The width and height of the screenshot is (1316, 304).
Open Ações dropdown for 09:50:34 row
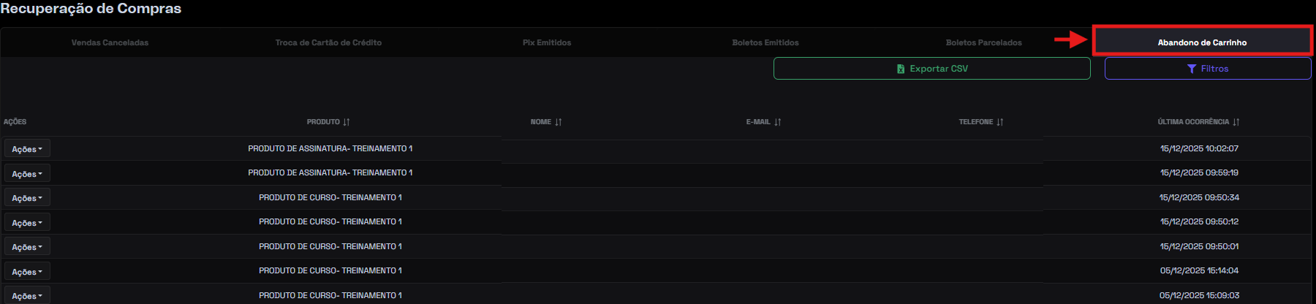point(27,198)
